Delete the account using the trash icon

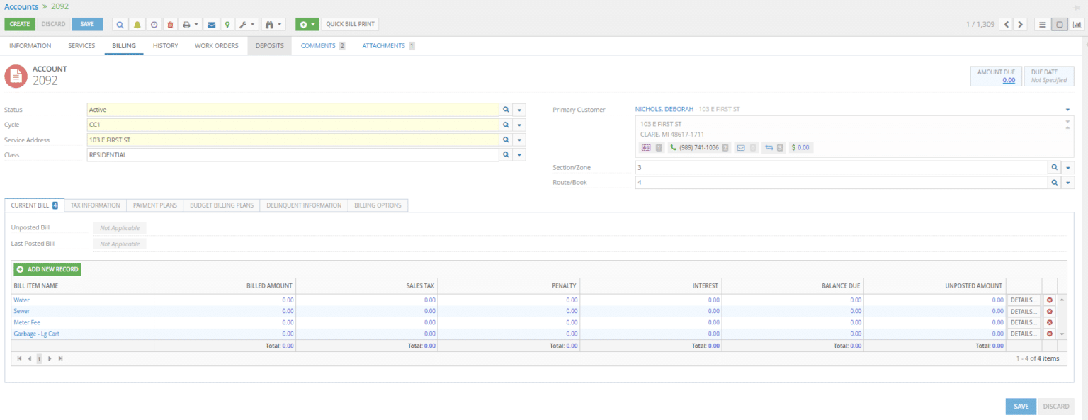[170, 23]
